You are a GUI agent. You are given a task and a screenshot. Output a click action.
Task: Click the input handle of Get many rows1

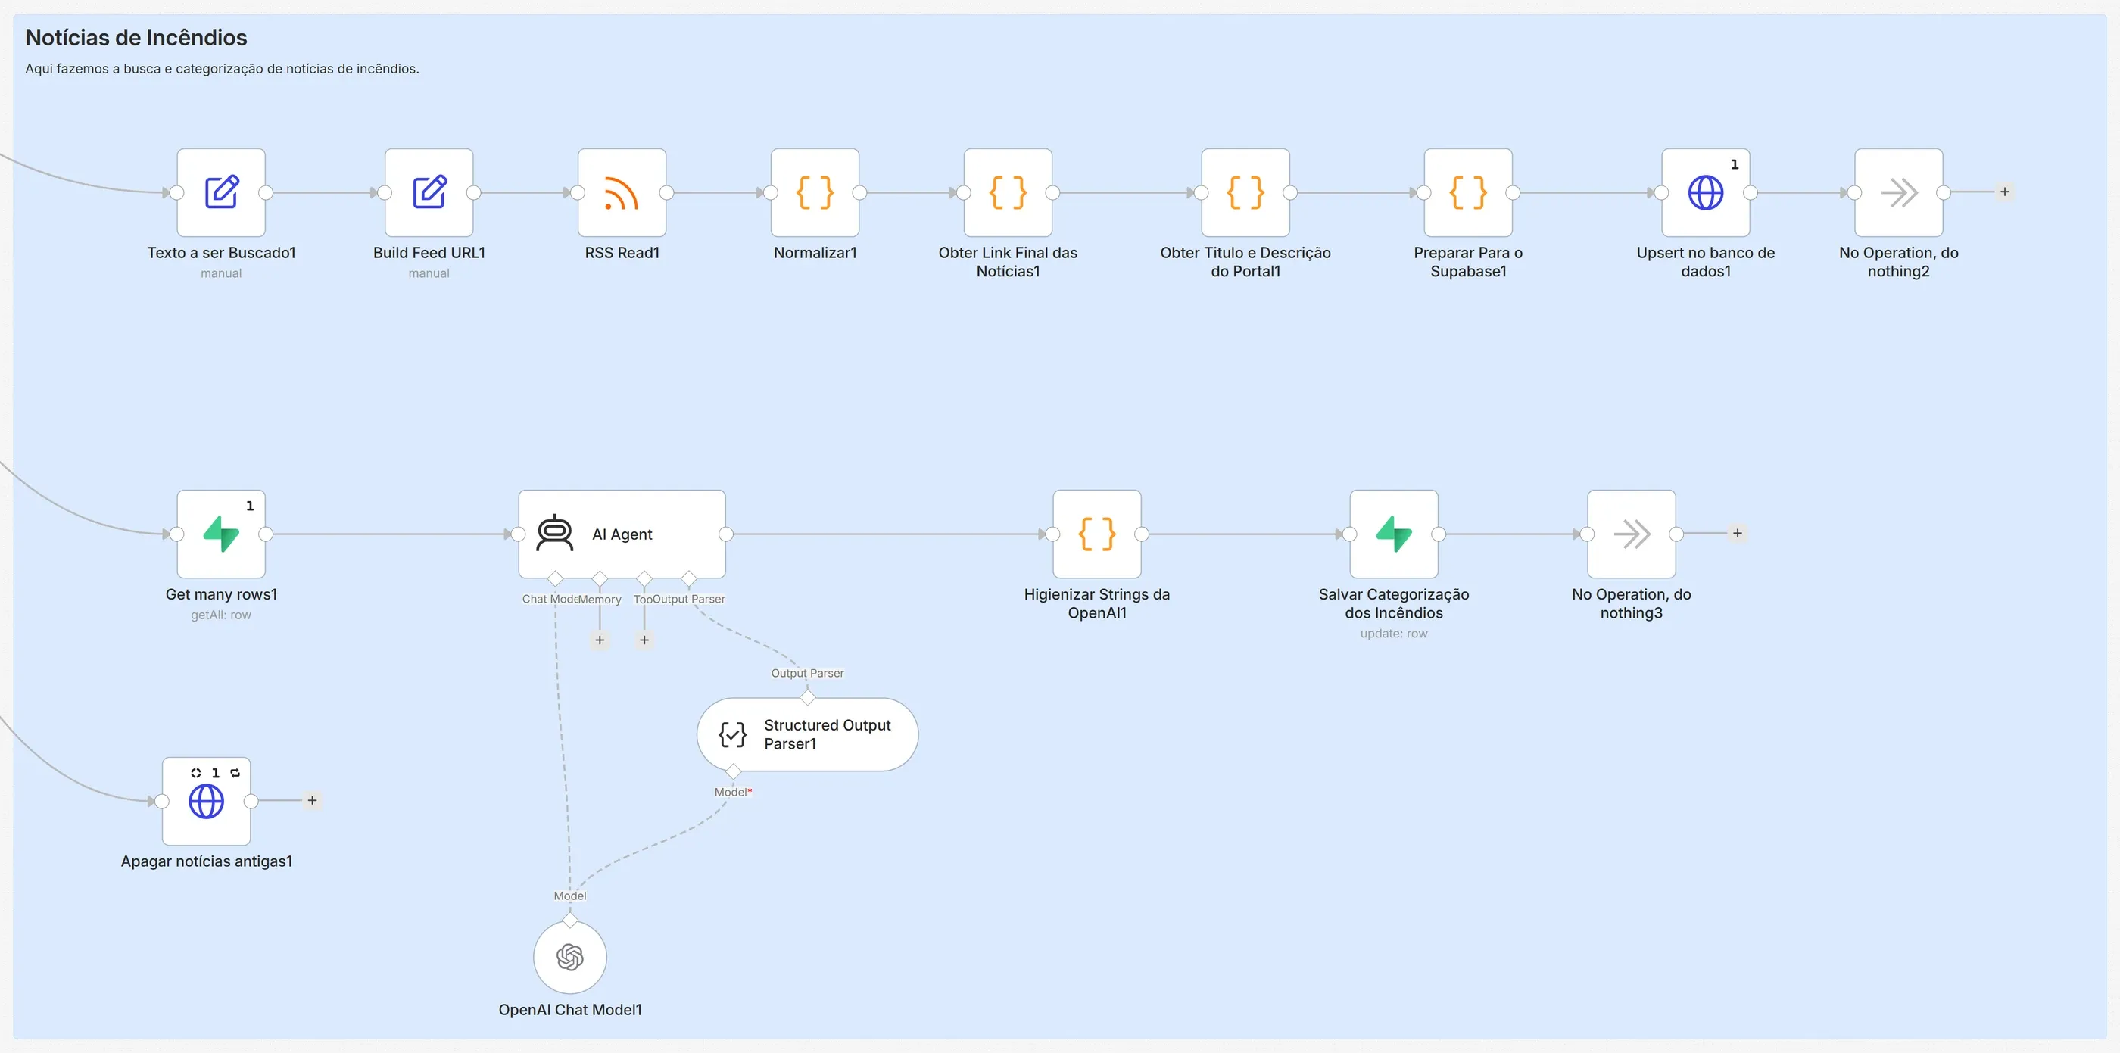[177, 534]
